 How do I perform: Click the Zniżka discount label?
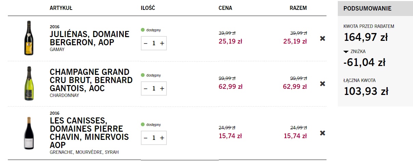pyautogui.click(x=358, y=52)
